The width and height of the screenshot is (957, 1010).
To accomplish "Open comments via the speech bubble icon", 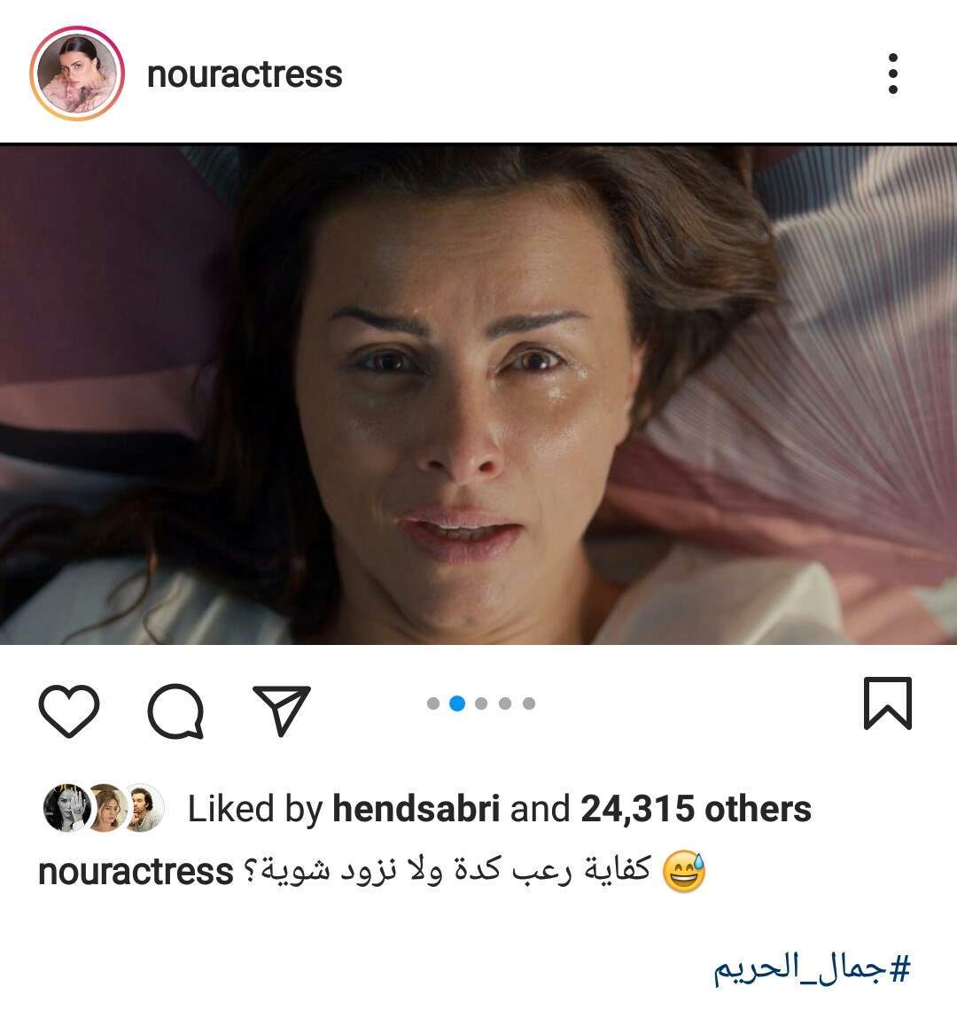I will (x=176, y=711).
